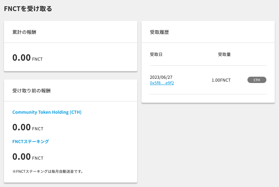
Task: Click the 受取日 column header
Action: (x=156, y=54)
